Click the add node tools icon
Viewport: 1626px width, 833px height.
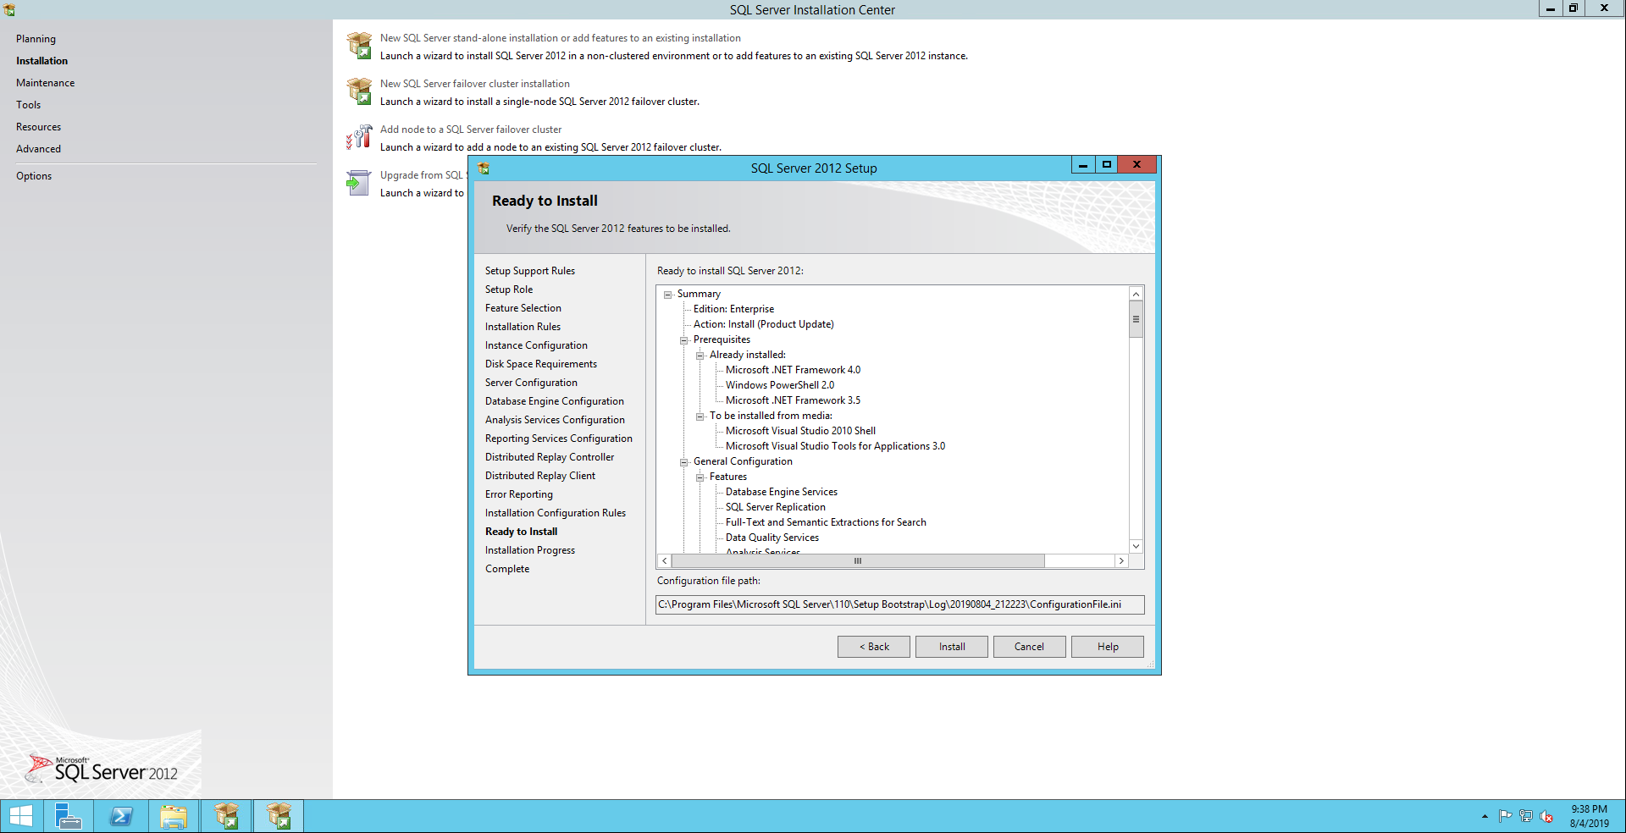point(359,137)
